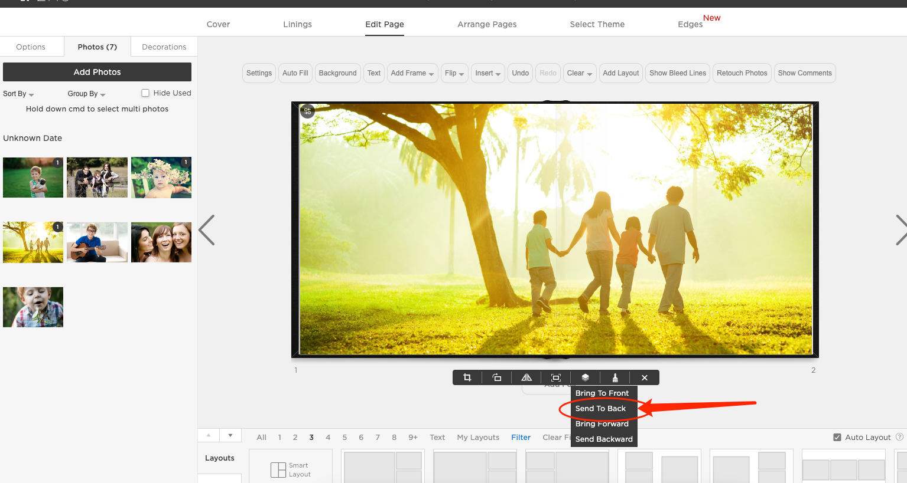Choose Send To Back from menu
Screen dimensions: 907x483
click(600, 409)
